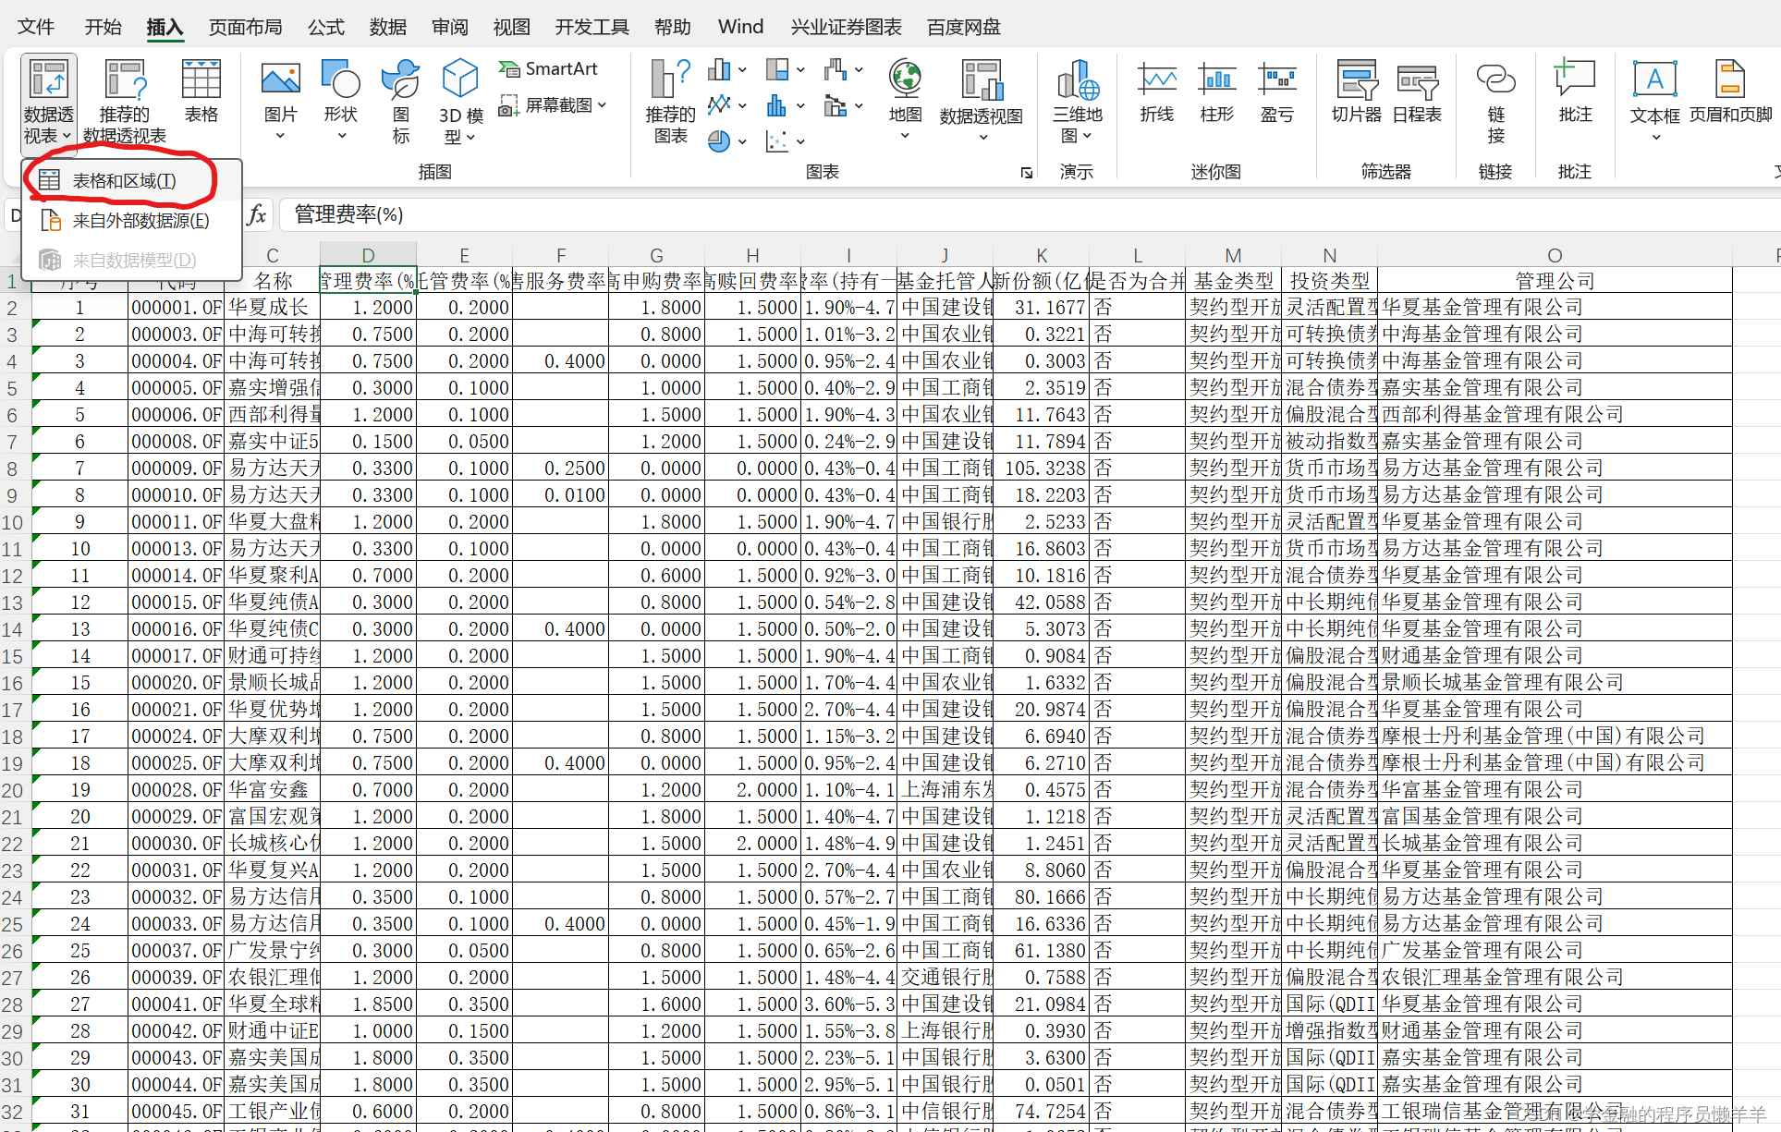The image size is (1781, 1132).
Task: Click the PivotTable (数据透视表) icon
Action: (48, 81)
